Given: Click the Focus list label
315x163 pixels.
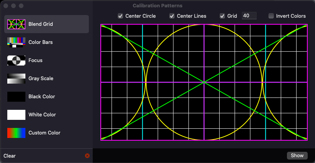Looking at the screenshot, I should (x=35, y=60).
